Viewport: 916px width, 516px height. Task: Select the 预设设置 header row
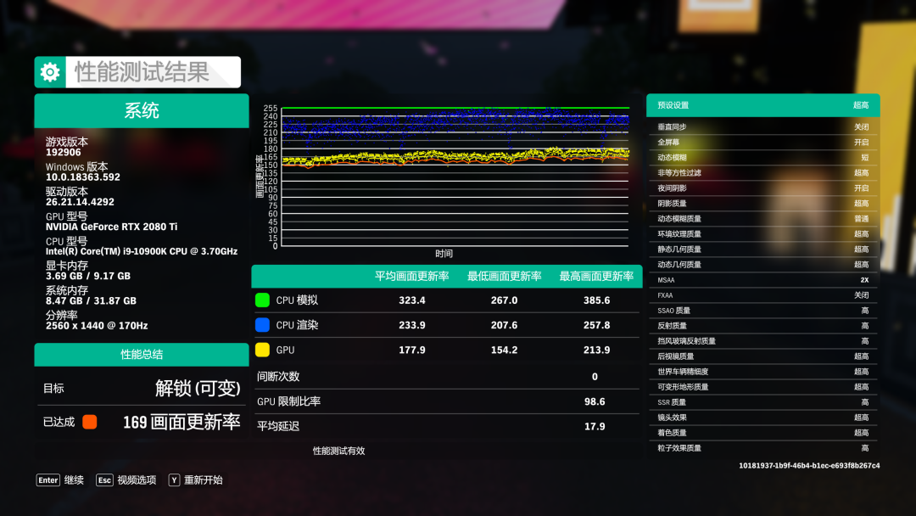tap(763, 105)
